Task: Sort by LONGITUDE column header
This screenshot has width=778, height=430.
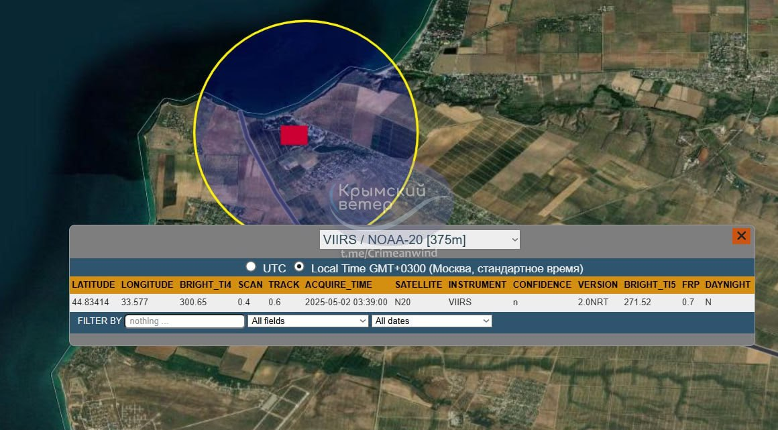Action: 147,284
